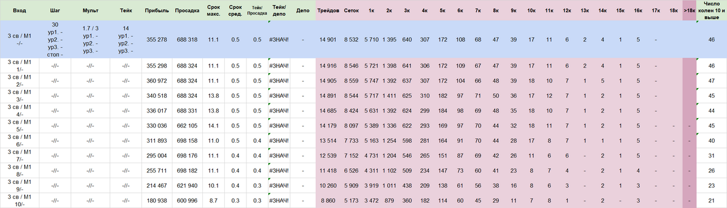Select profit cell 360 972
Screen dimensions: 727x208
pos(156,81)
